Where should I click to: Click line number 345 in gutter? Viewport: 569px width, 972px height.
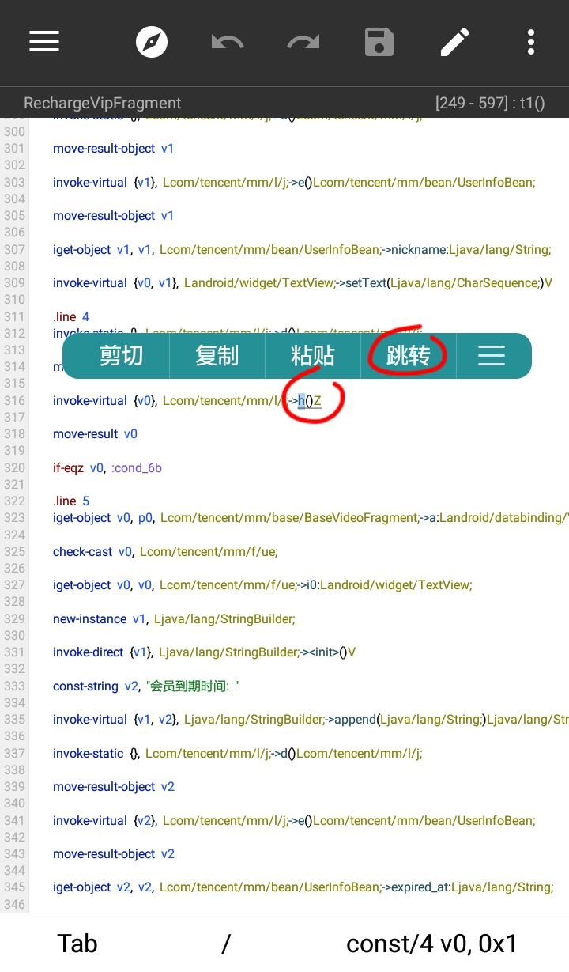point(14,887)
